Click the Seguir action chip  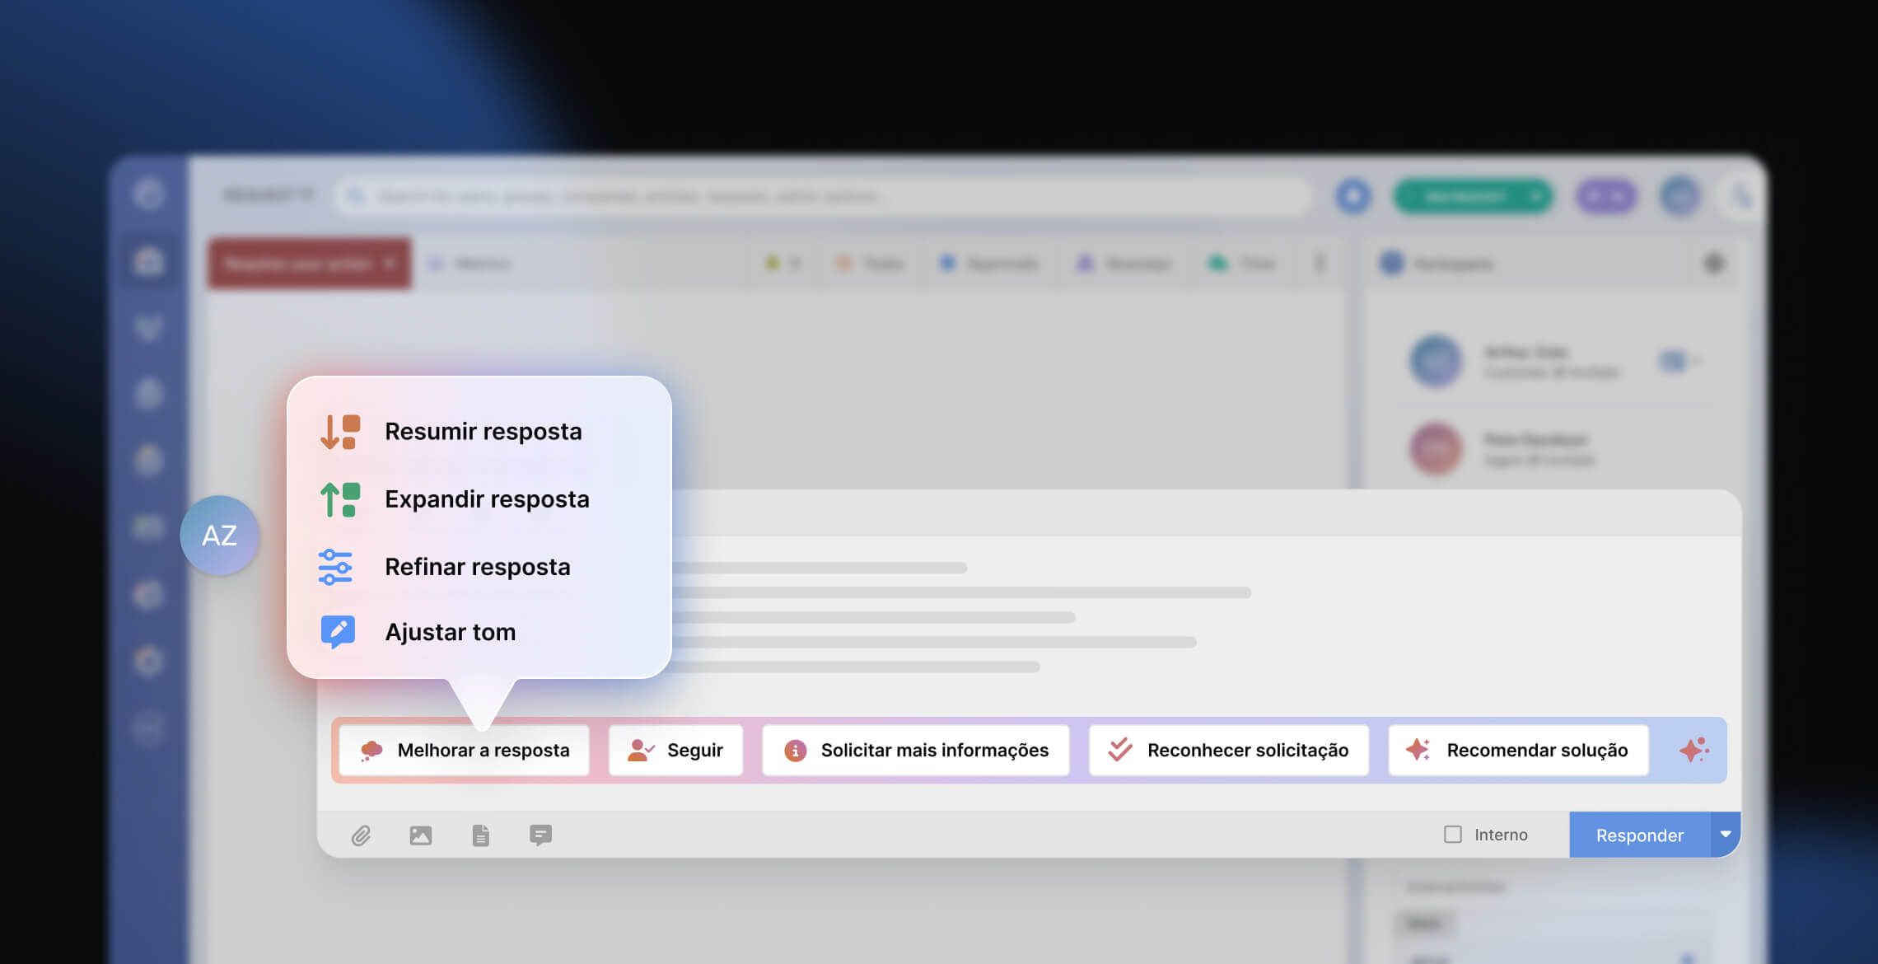point(675,750)
